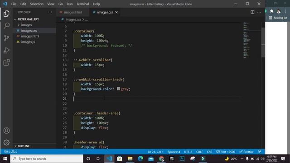Image resolution: width=290 pixels, height=163 pixels.
Task: Click the taskbar clock and date
Action: tap(272, 158)
